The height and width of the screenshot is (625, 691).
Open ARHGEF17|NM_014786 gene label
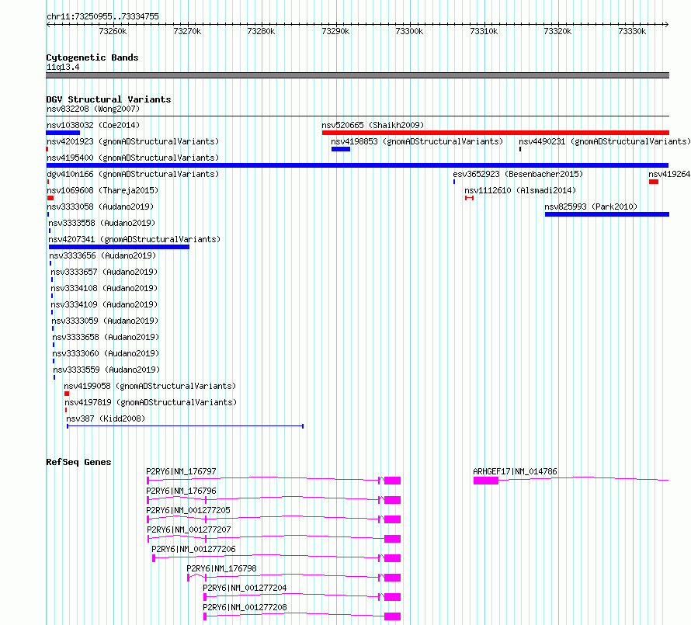516,471
